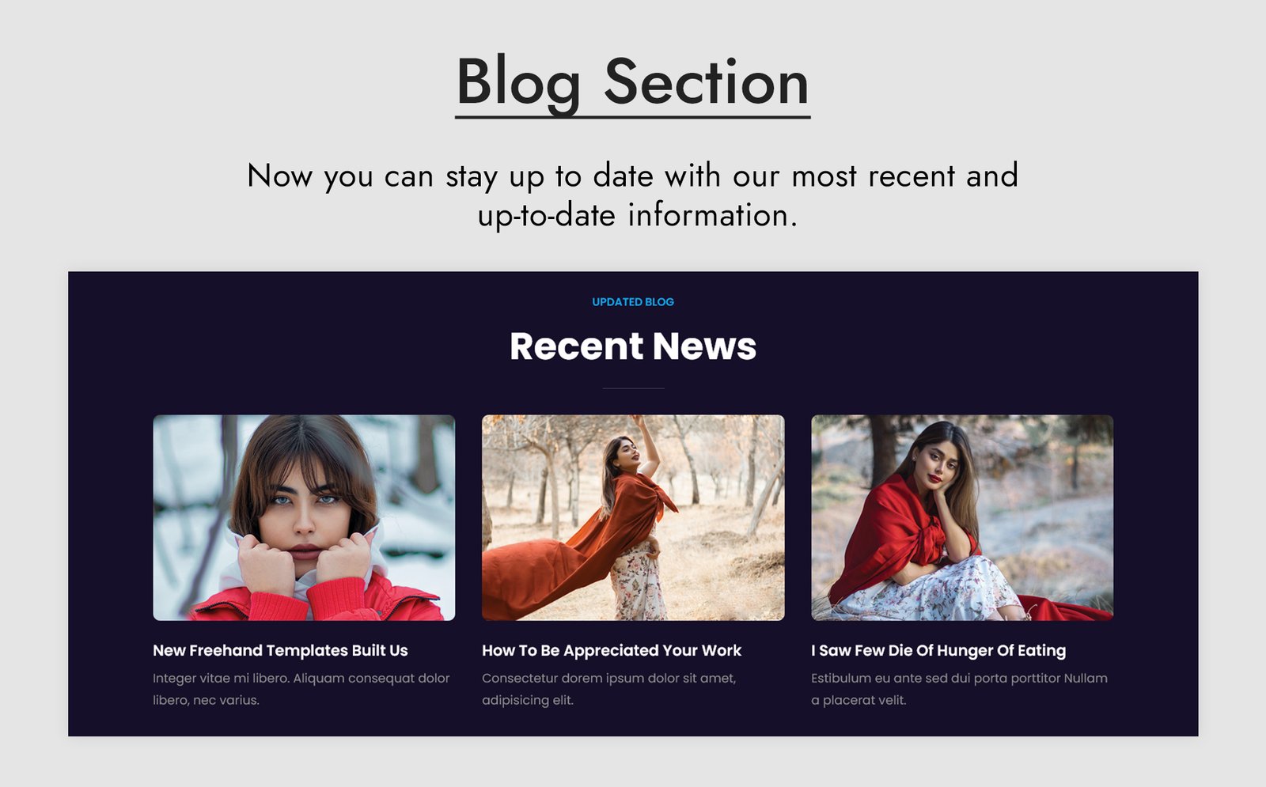The width and height of the screenshot is (1266, 787).
Task: Click the UPDATED BLOG label
Action: point(633,302)
